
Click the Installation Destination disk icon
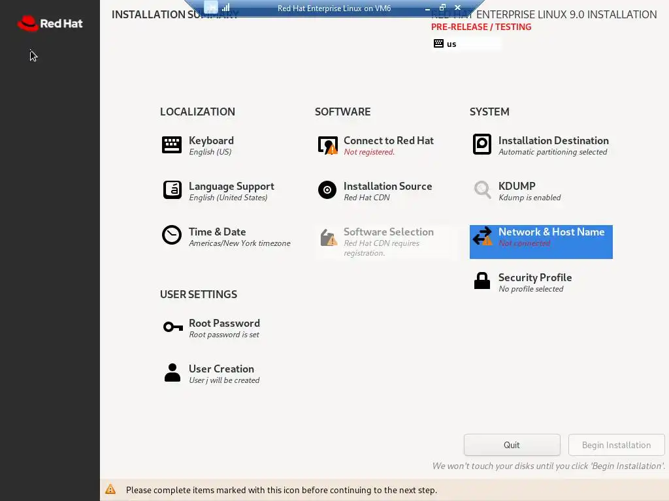[482, 144]
